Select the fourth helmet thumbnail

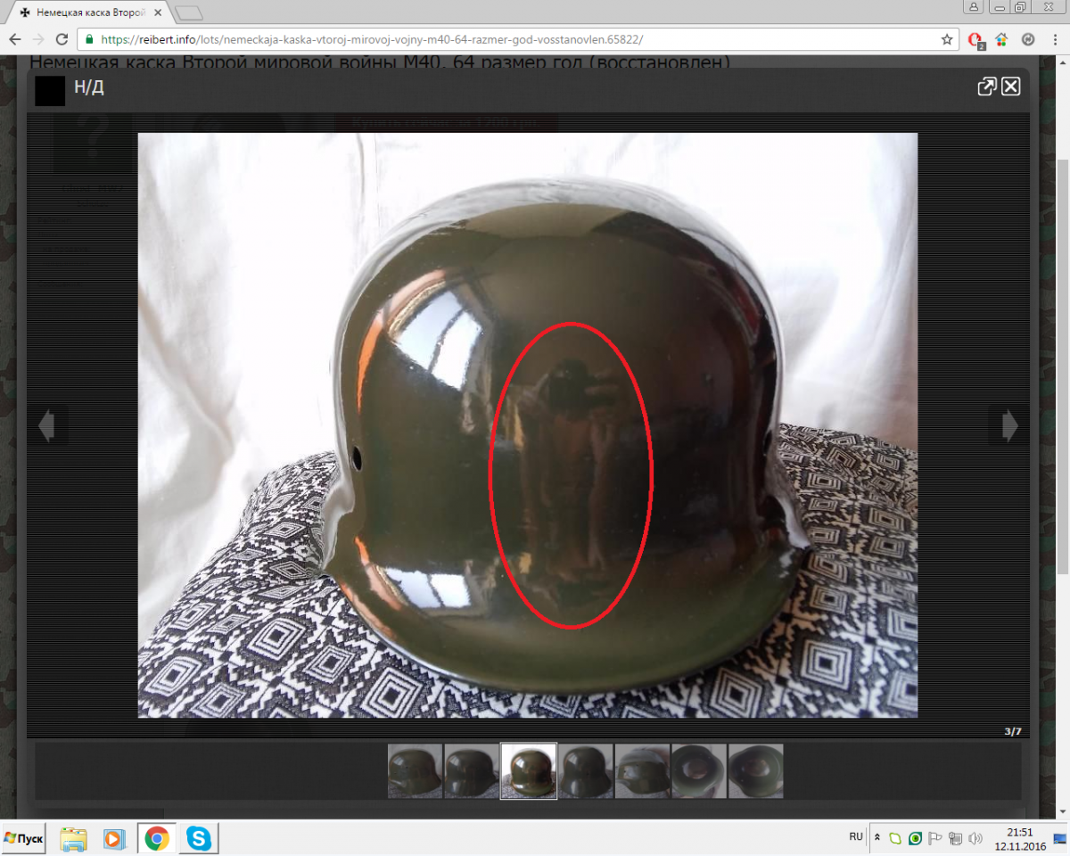click(585, 771)
